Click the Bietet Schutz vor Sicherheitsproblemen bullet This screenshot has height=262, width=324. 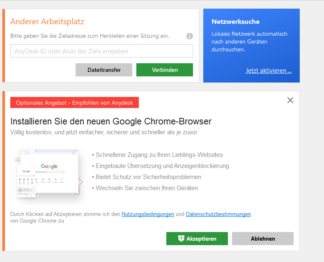click(x=147, y=177)
